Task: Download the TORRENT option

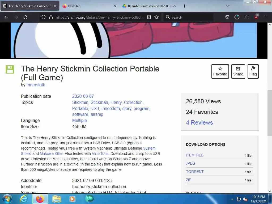Action: coord(195,172)
